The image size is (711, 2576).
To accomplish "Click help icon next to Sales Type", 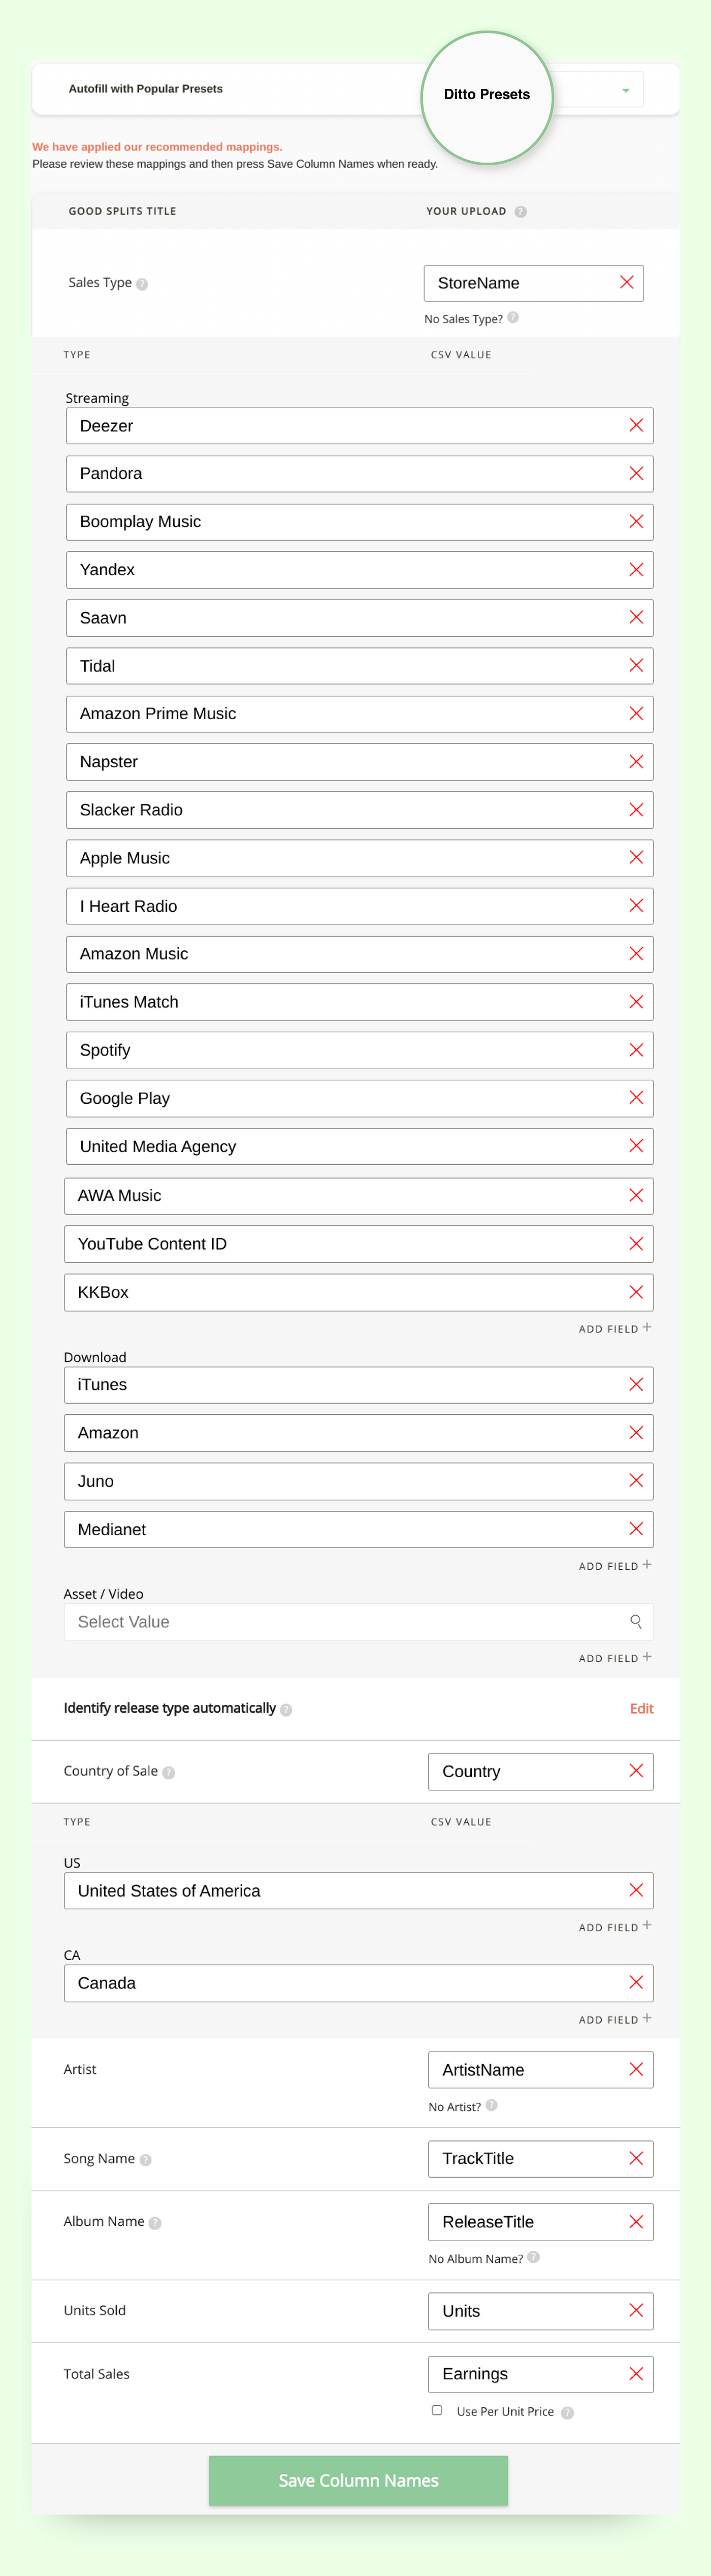I will pyautogui.click(x=142, y=284).
